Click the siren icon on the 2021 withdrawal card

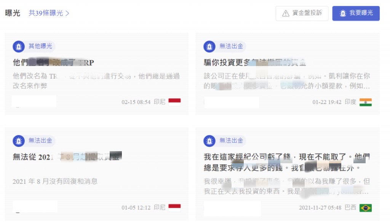[19, 141]
